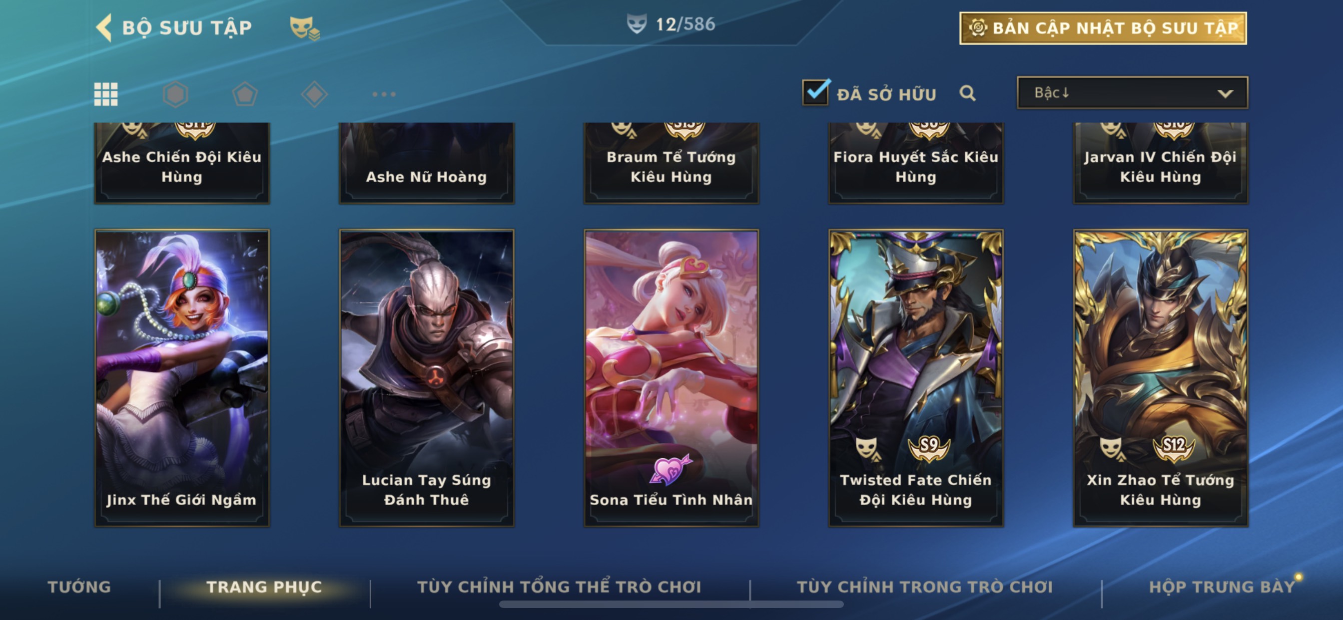Screen dimensions: 1343x620
Task: Open Xin Zhao Tể Tướng Kiêu Hùng card
Action: tap(1161, 378)
